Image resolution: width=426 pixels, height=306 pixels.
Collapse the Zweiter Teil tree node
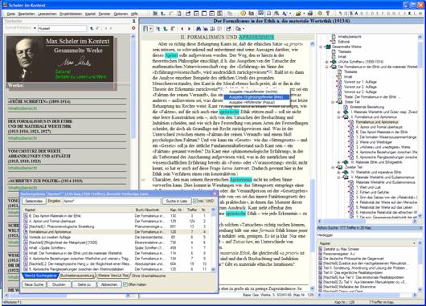333,167
